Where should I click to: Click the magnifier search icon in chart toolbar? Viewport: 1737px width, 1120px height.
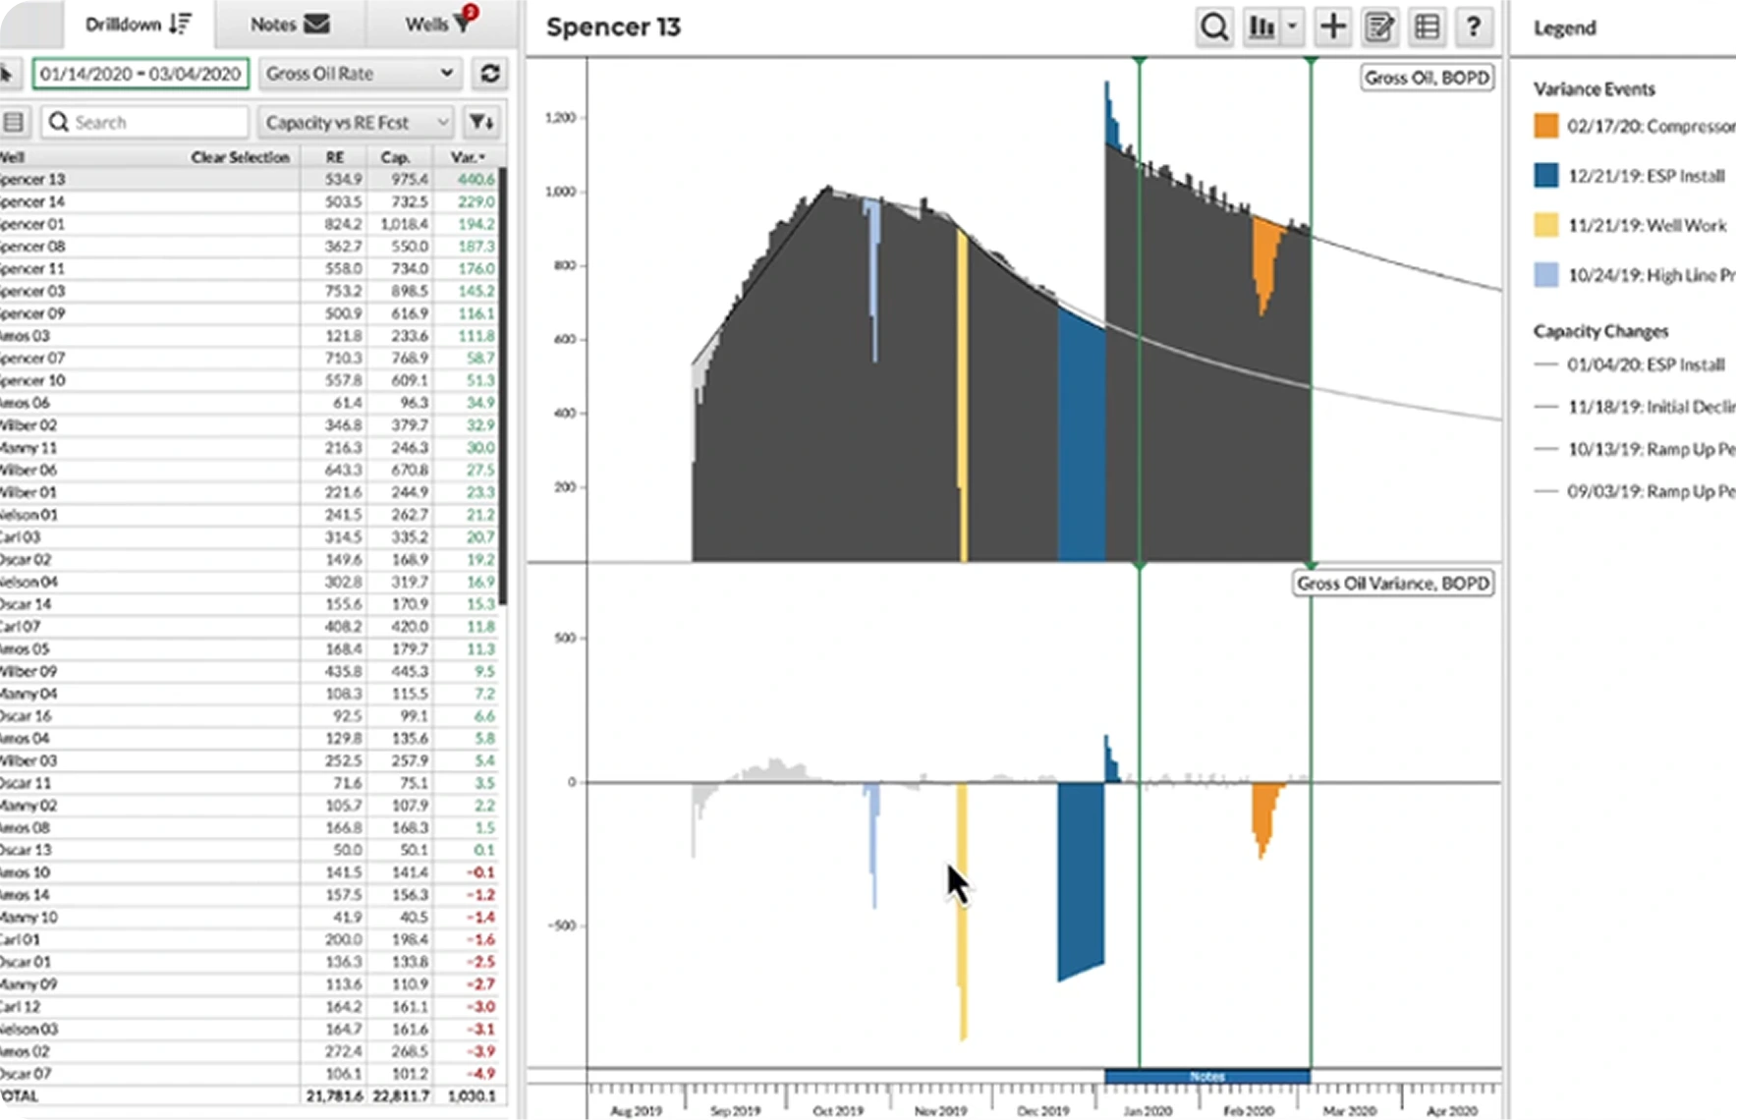click(x=1214, y=28)
